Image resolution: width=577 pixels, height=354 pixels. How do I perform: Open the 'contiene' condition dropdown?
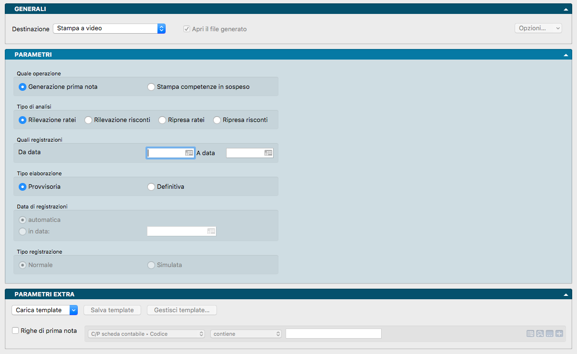(x=246, y=334)
